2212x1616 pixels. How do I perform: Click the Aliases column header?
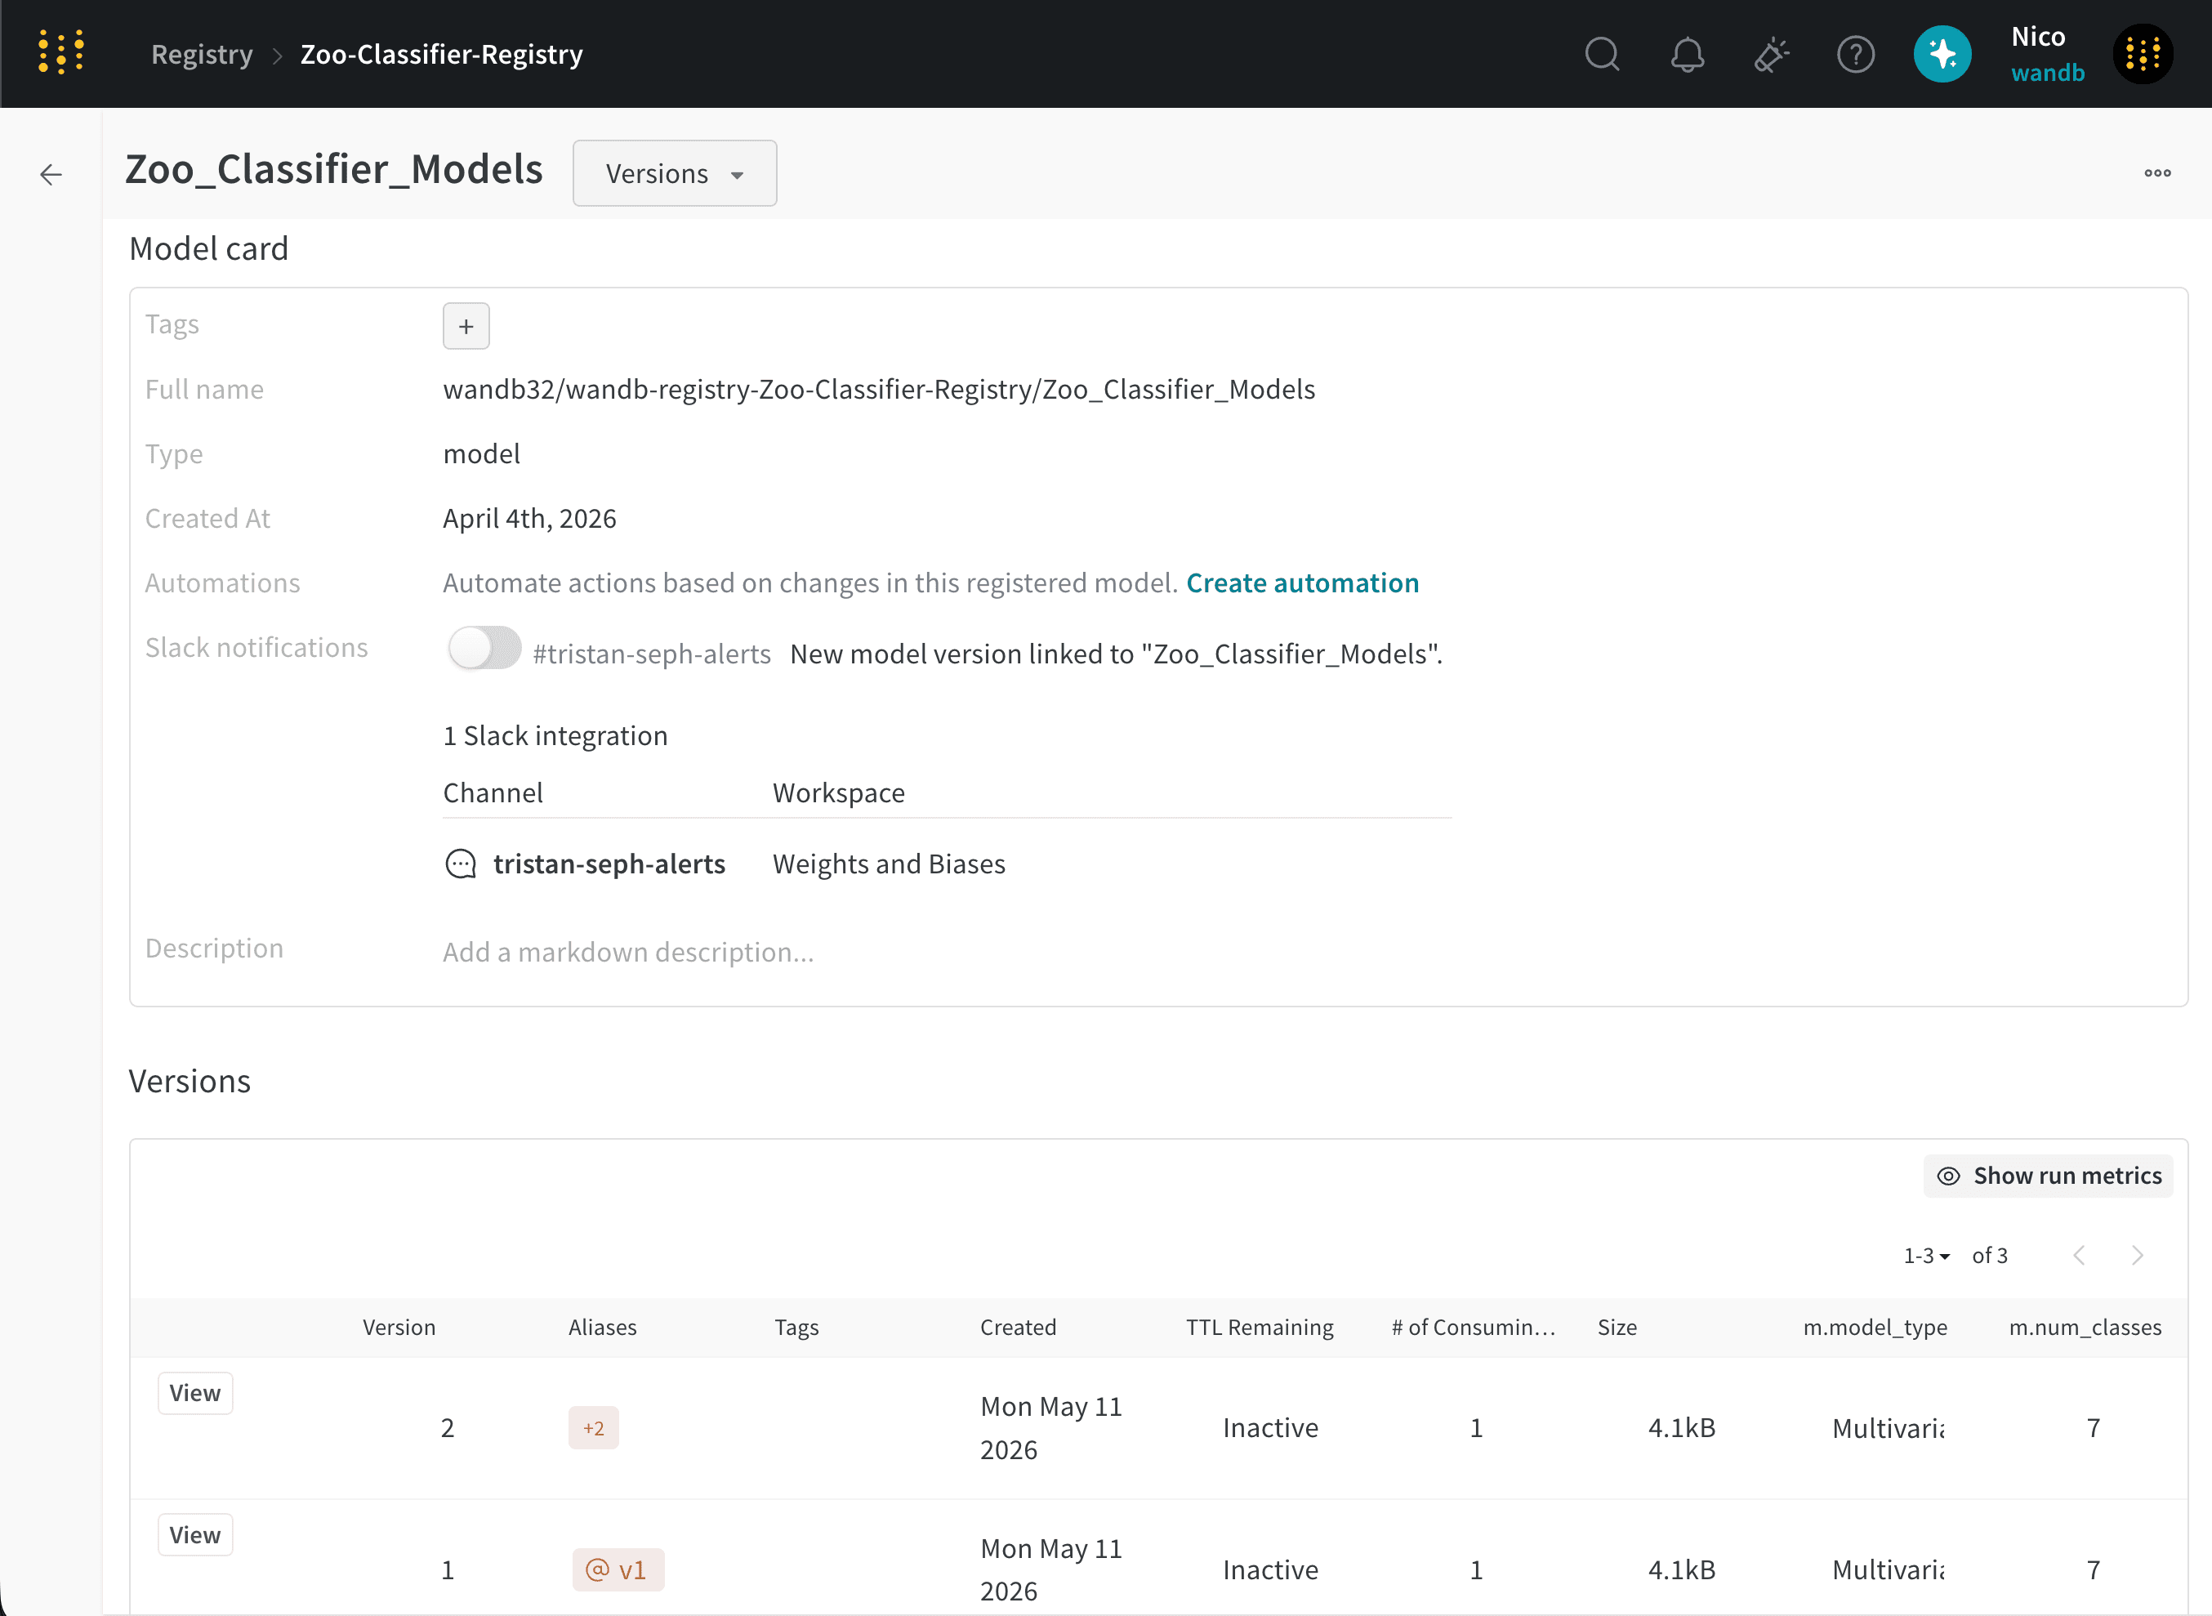point(602,1328)
